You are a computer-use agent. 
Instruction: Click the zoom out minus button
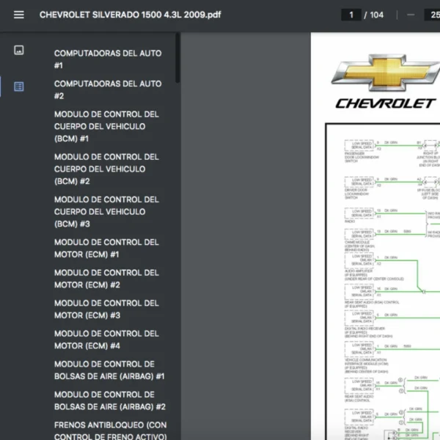click(411, 15)
